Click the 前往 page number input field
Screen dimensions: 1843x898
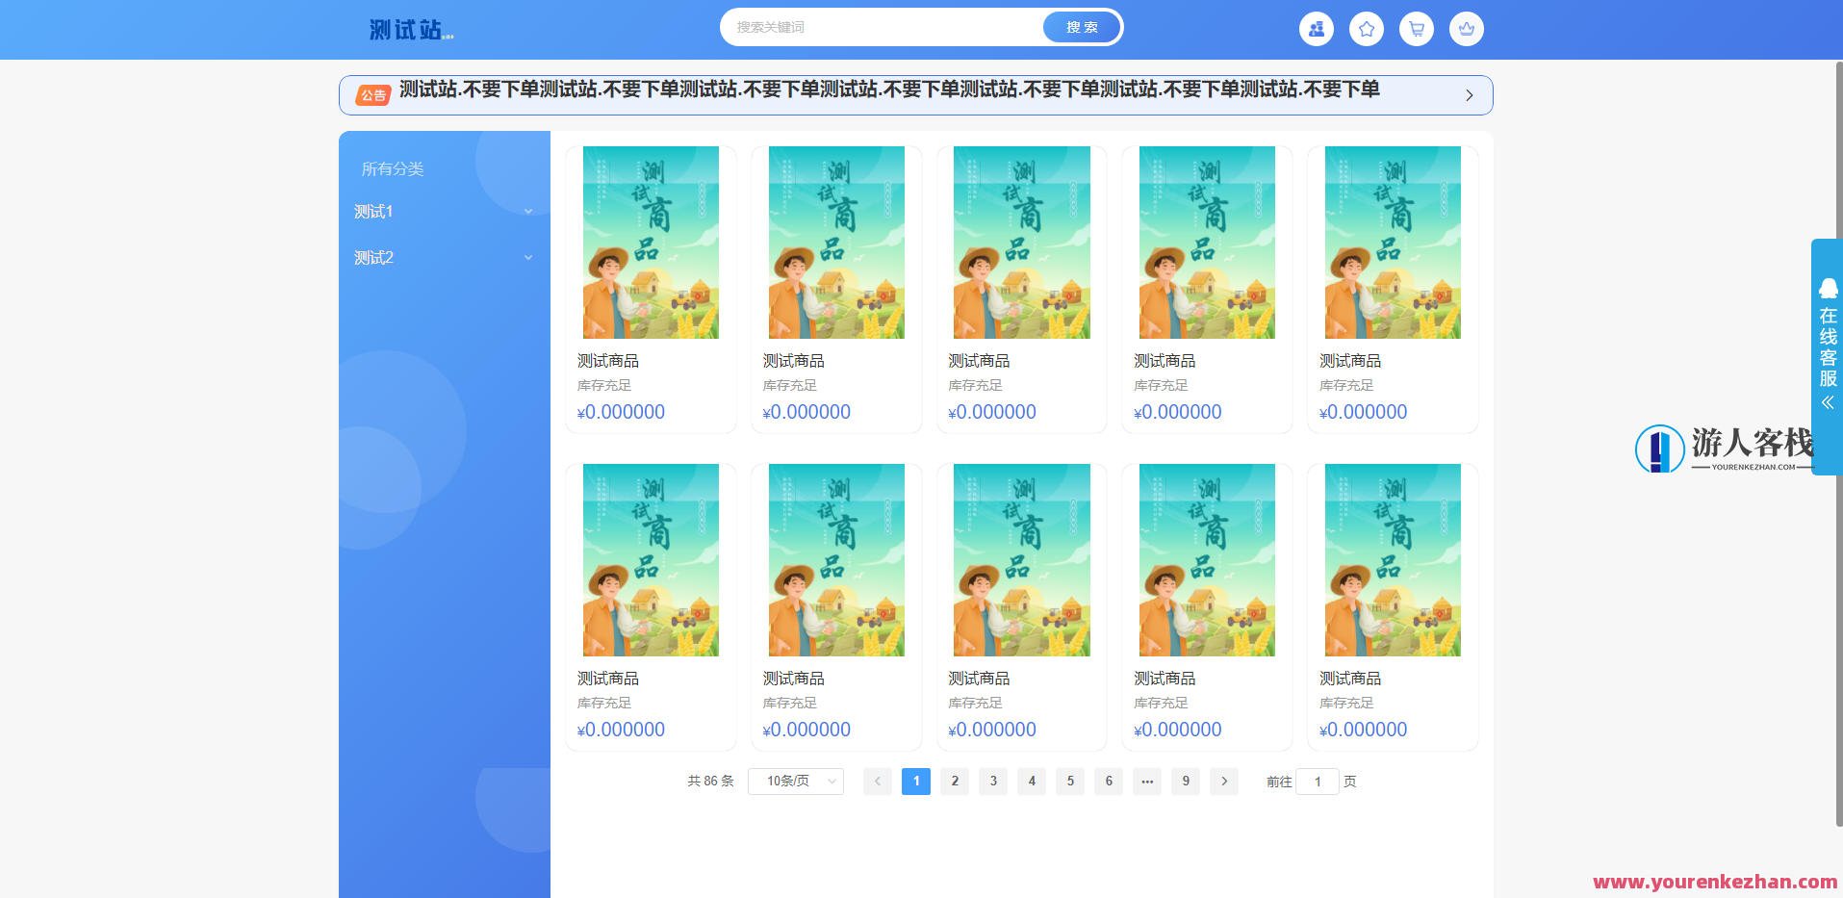(x=1318, y=781)
